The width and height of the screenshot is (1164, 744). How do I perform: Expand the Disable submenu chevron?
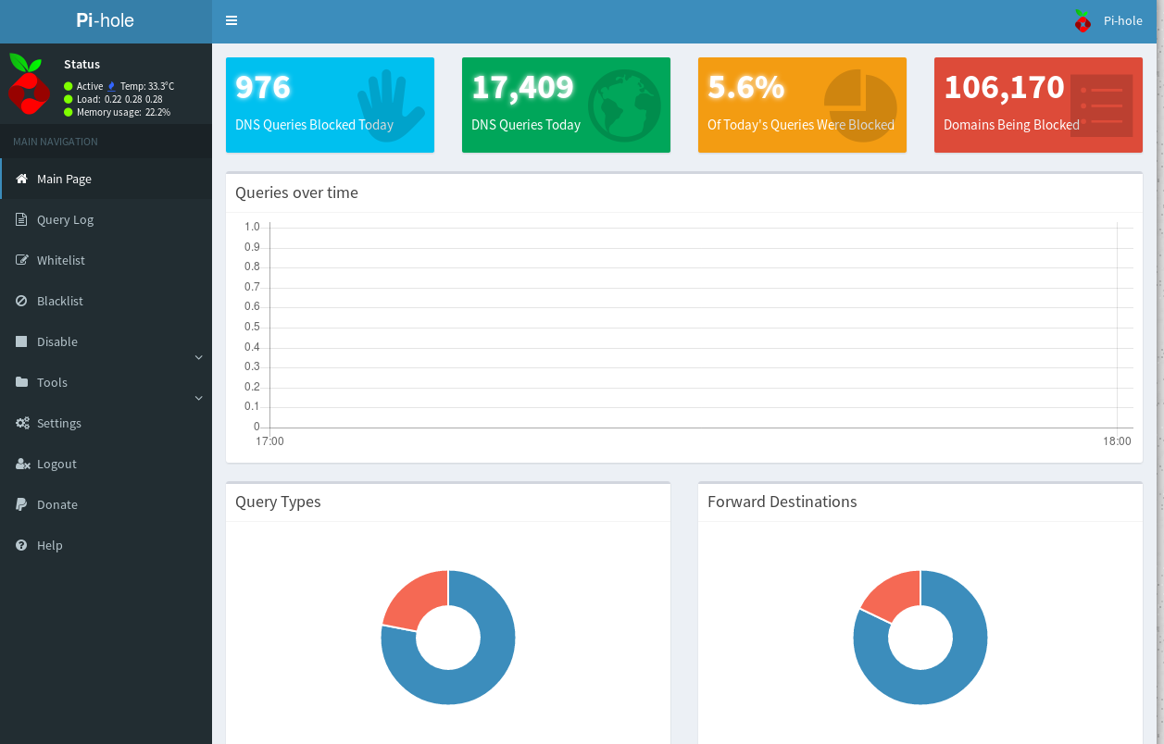[x=198, y=356]
